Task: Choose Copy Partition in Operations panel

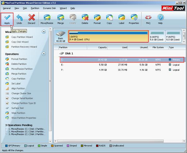Action: click(18, 79)
